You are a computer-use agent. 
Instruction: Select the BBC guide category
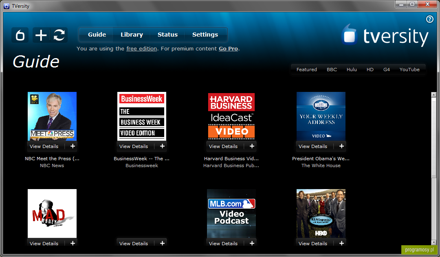(x=332, y=70)
